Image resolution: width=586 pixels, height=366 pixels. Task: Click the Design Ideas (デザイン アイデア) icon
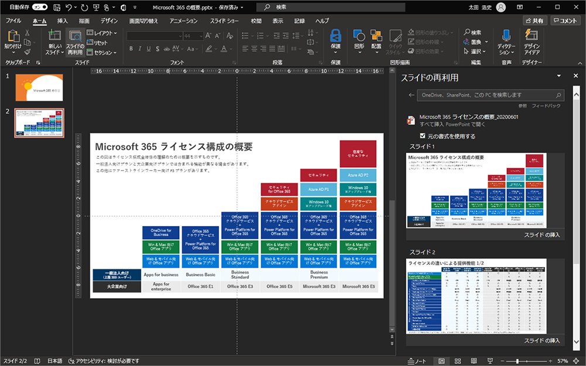coord(532,35)
